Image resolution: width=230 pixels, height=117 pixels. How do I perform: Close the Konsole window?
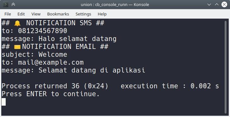coord(224,4)
